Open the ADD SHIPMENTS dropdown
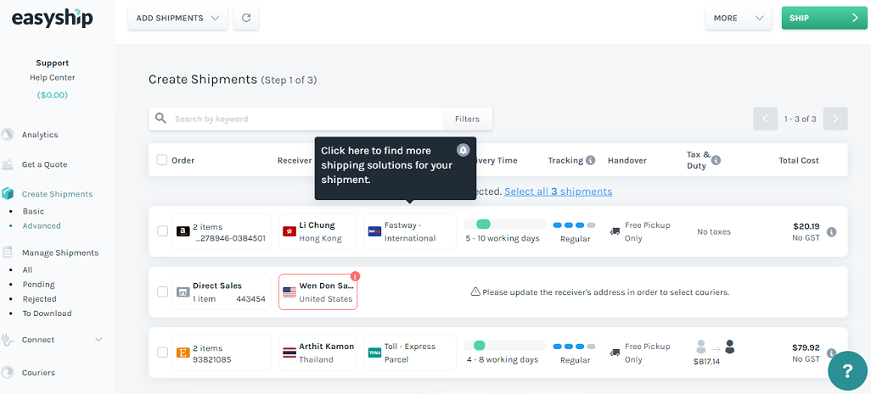The image size is (871, 394). [x=177, y=18]
